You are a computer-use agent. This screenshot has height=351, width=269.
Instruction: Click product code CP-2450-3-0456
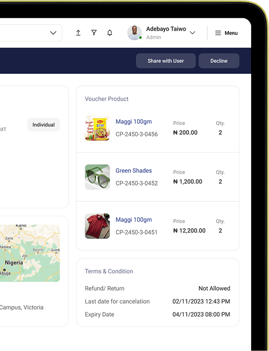pos(137,134)
